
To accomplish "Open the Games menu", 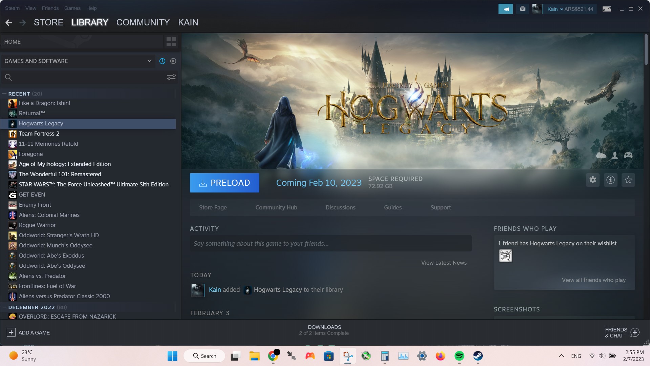I will (72, 8).
